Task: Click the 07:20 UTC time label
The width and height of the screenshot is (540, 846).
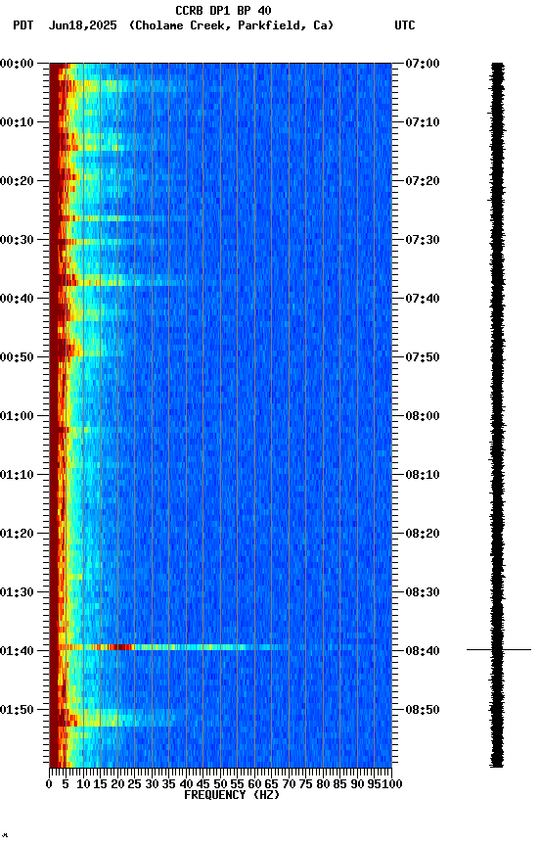Action: click(423, 181)
